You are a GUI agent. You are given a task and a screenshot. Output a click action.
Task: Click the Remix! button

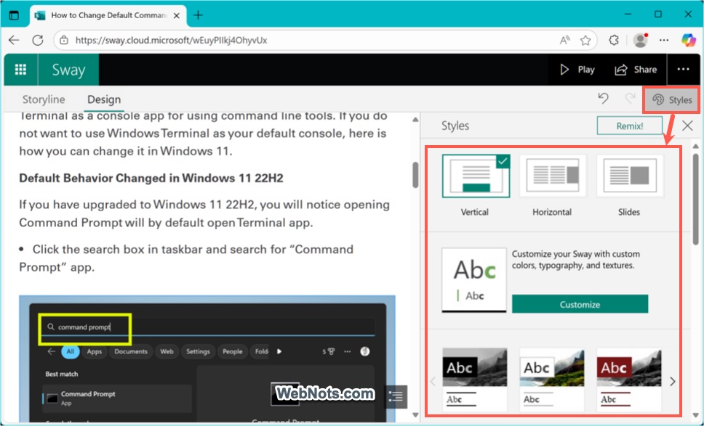click(630, 126)
